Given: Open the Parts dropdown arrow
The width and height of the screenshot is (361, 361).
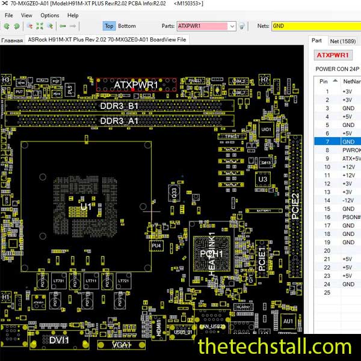Looking at the screenshot, I should click(x=232, y=26).
